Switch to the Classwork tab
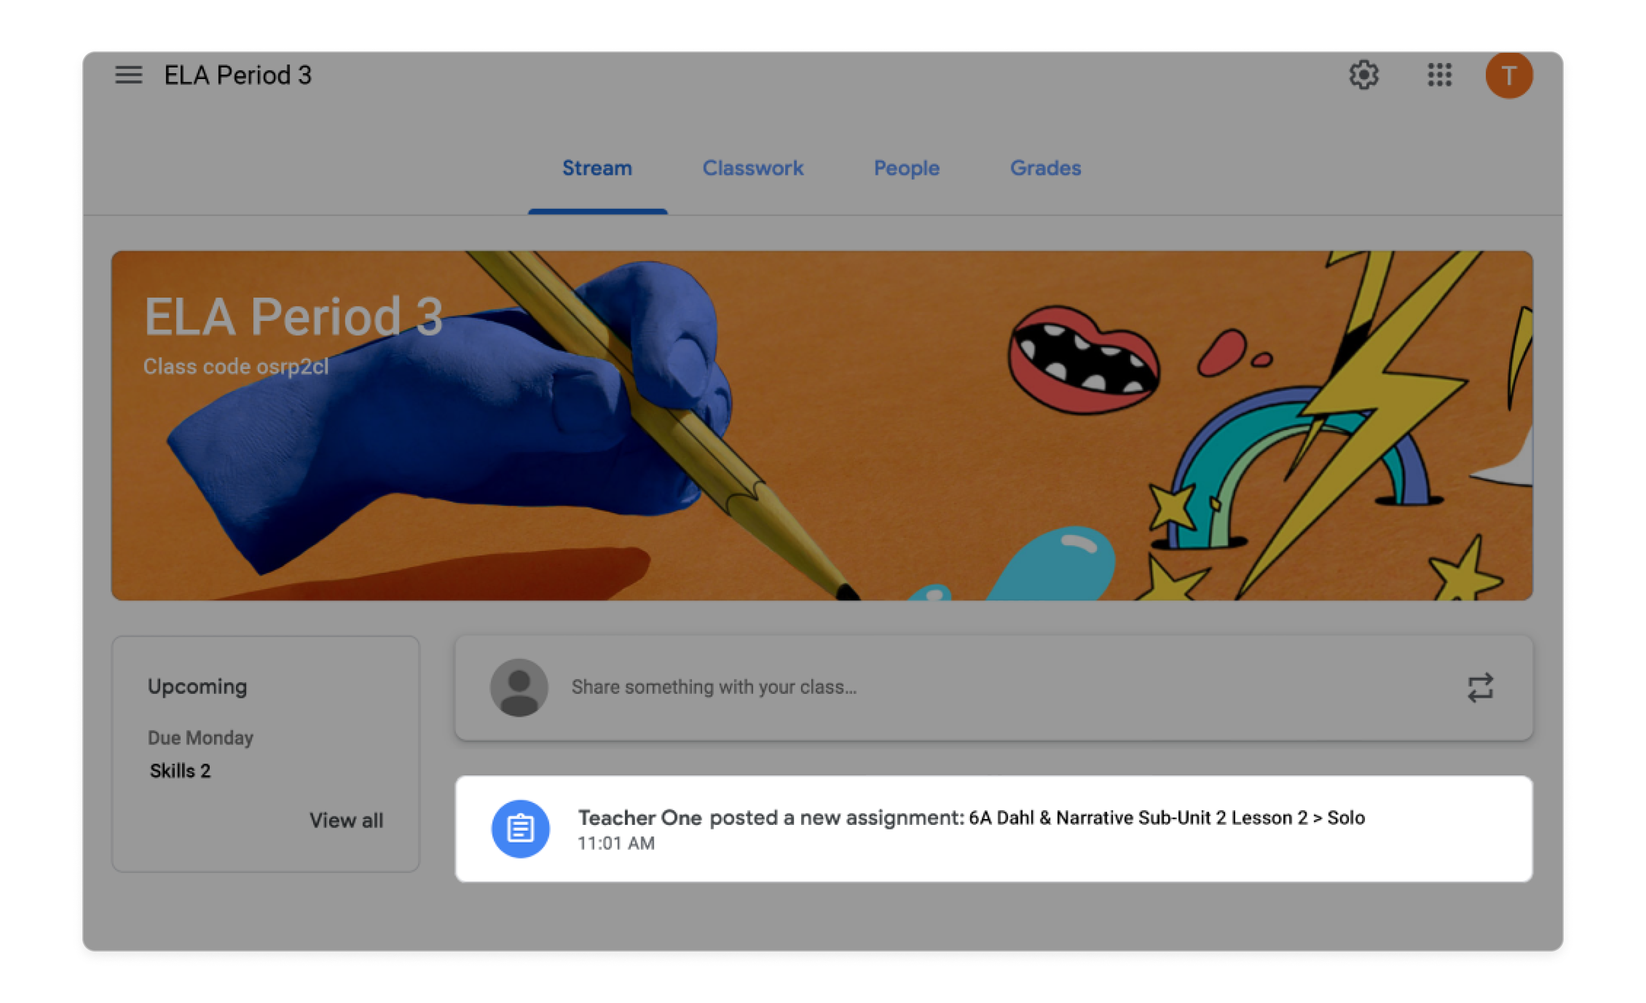The width and height of the screenshot is (1646, 1003). [x=753, y=168]
